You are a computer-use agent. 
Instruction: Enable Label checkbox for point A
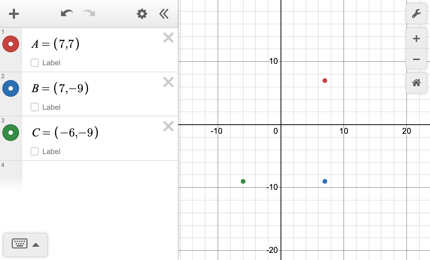point(35,63)
